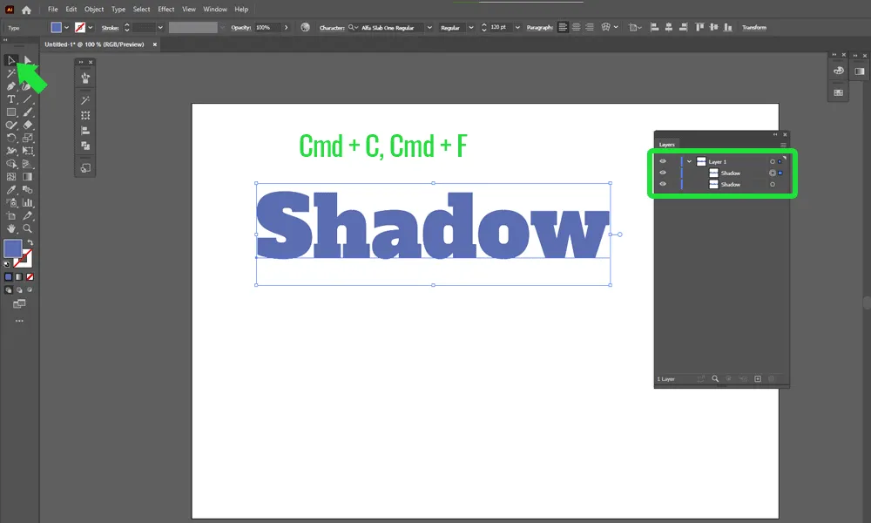Screen dimensions: 871x523
Task: Hide the bottom Shadow sublayer
Action: pyautogui.click(x=663, y=184)
